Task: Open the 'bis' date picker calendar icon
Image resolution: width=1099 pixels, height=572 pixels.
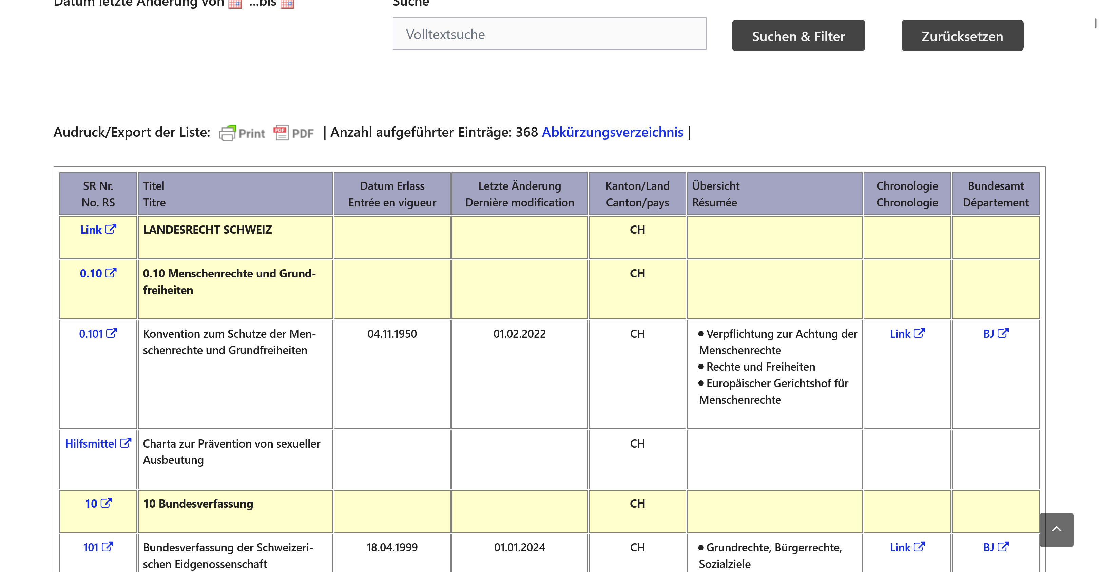Action: pyautogui.click(x=287, y=4)
